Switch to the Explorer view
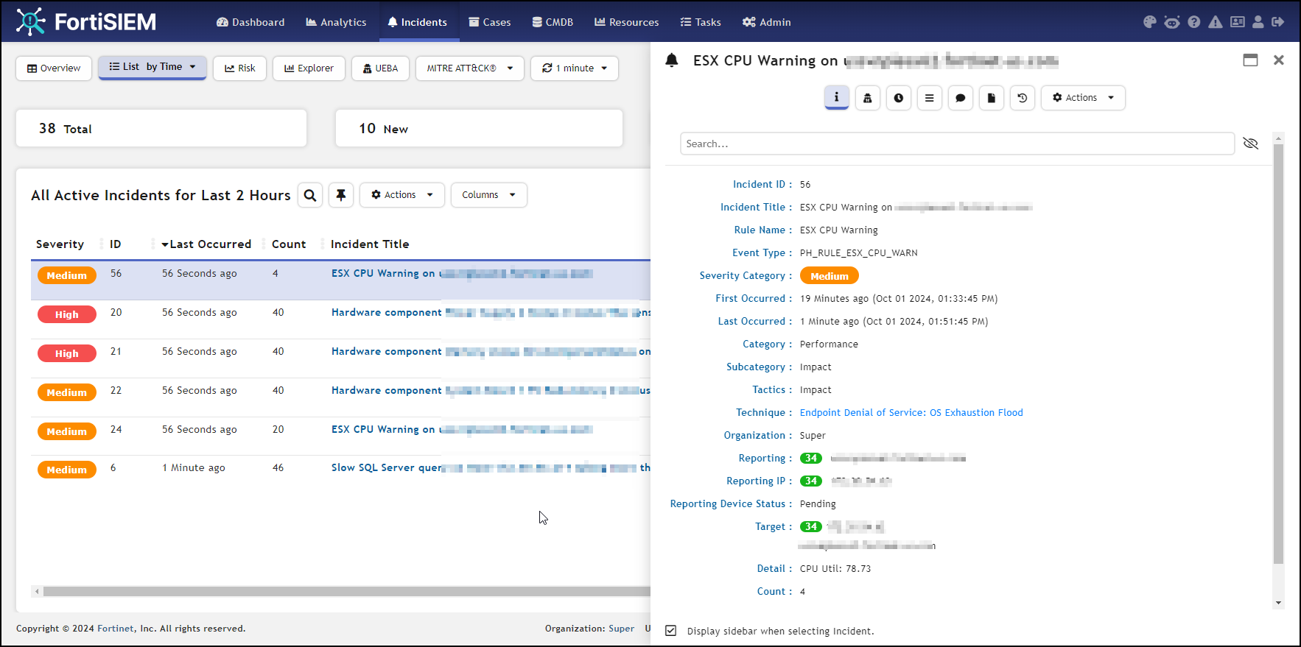Viewport: 1301px width, 647px height. click(309, 68)
